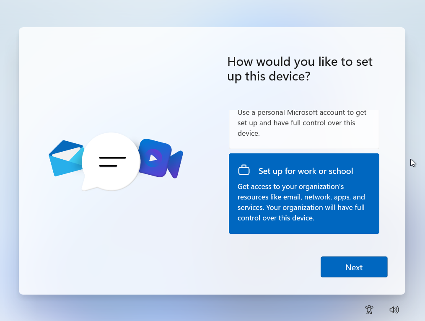The image size is (425, 321).
Task: Click the "How would you like" heading
Action: pyautogui.click(x=300, y=61)
